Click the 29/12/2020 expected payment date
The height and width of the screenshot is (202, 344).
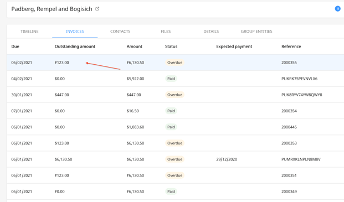point(227,159)
